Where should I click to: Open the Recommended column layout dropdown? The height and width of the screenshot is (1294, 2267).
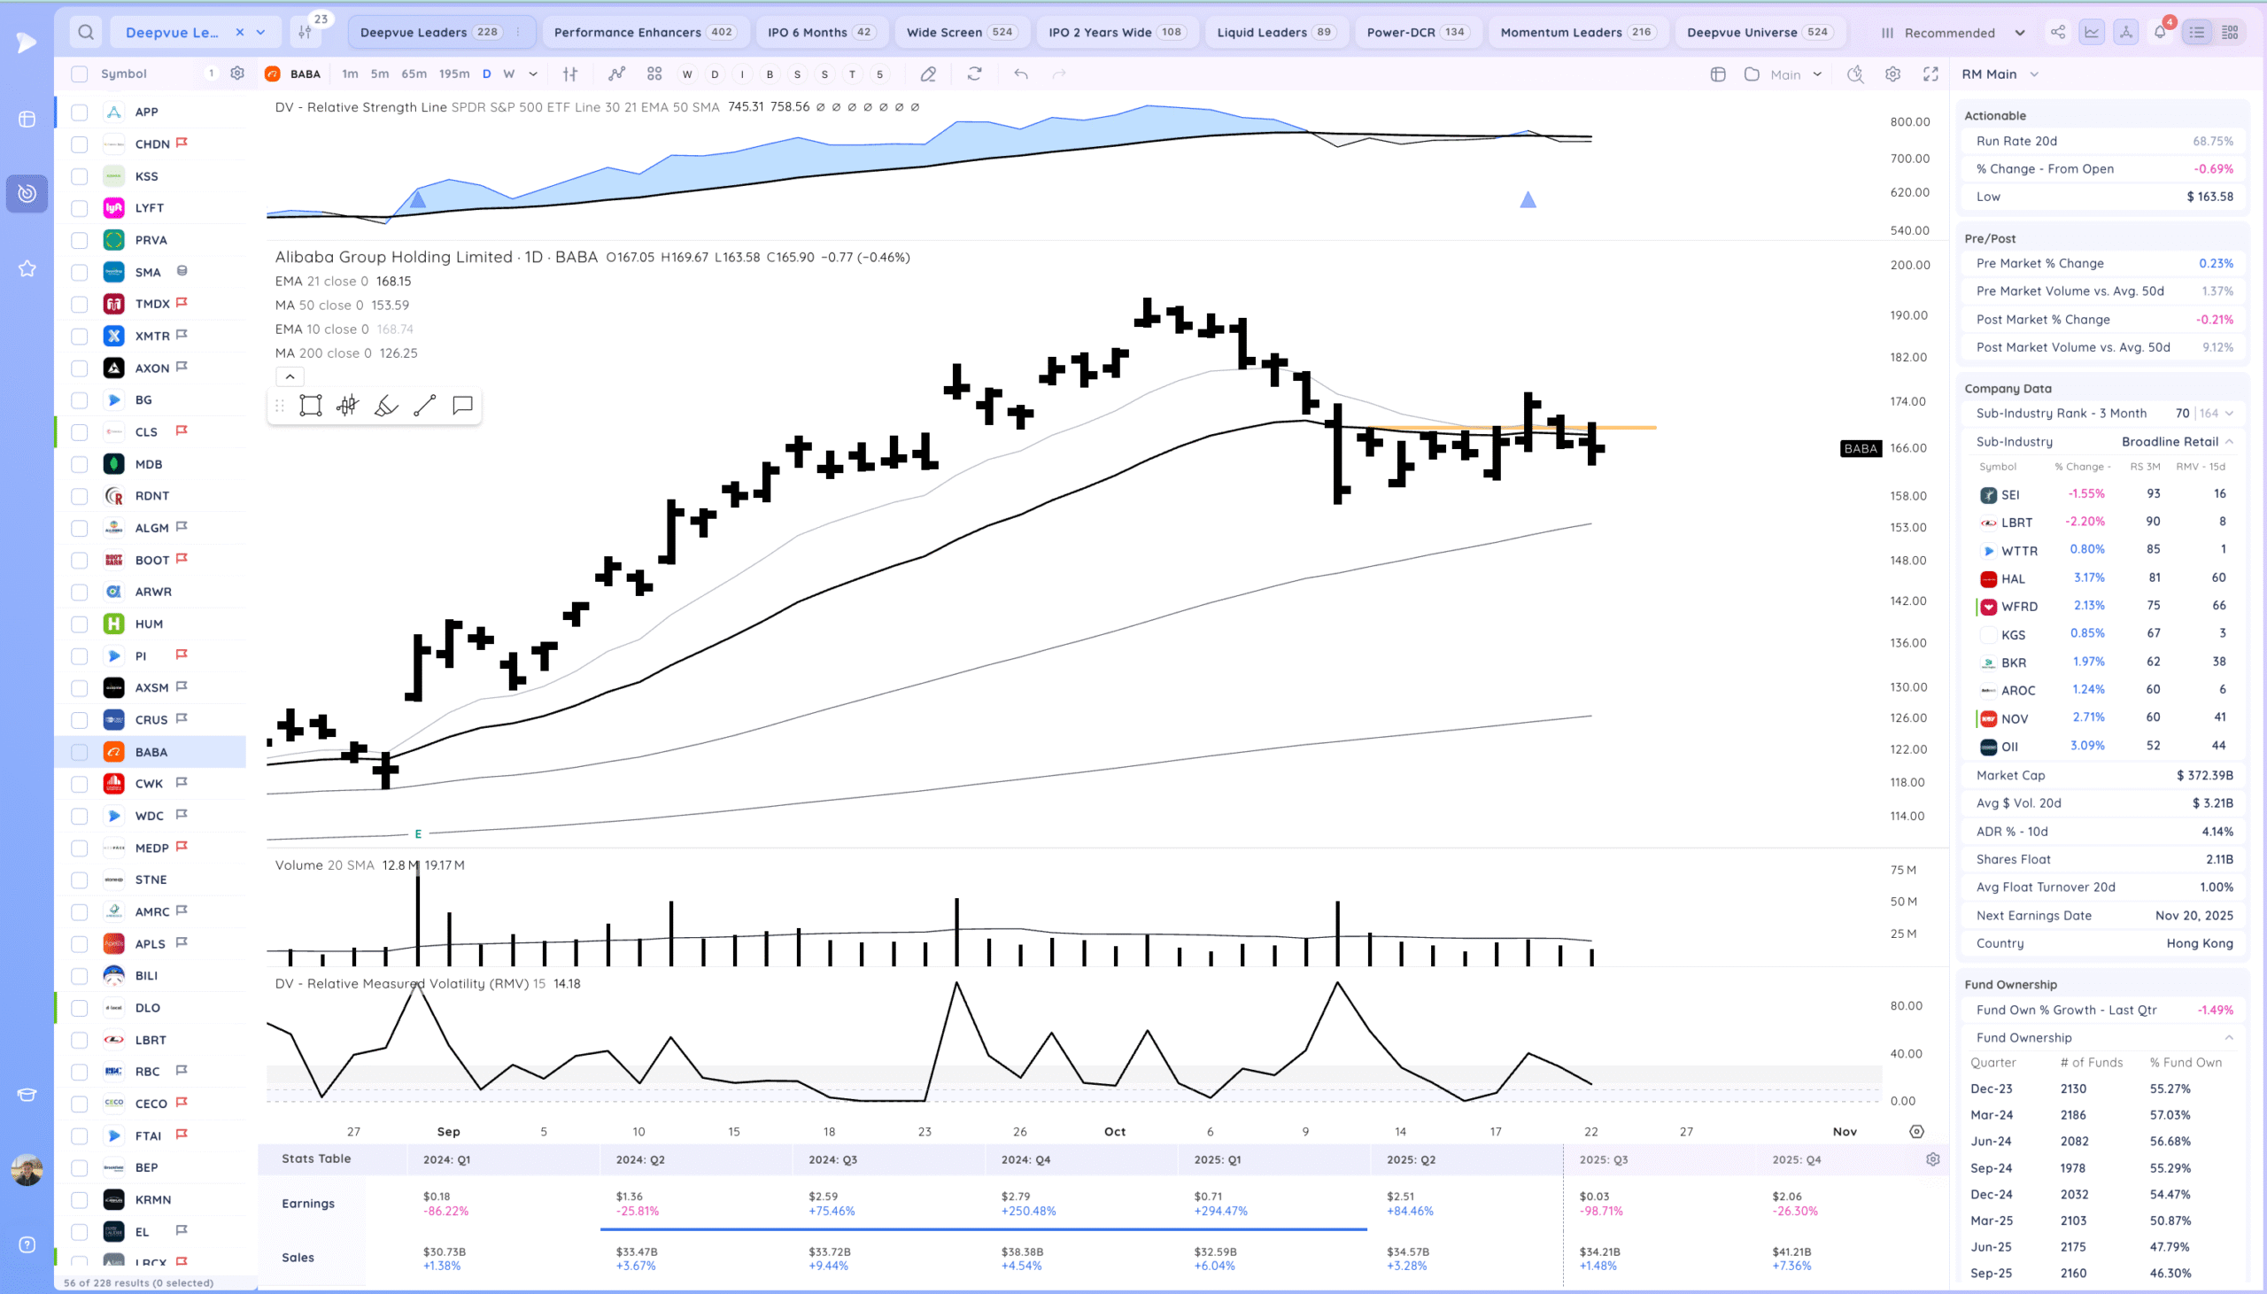(1953, 33)
